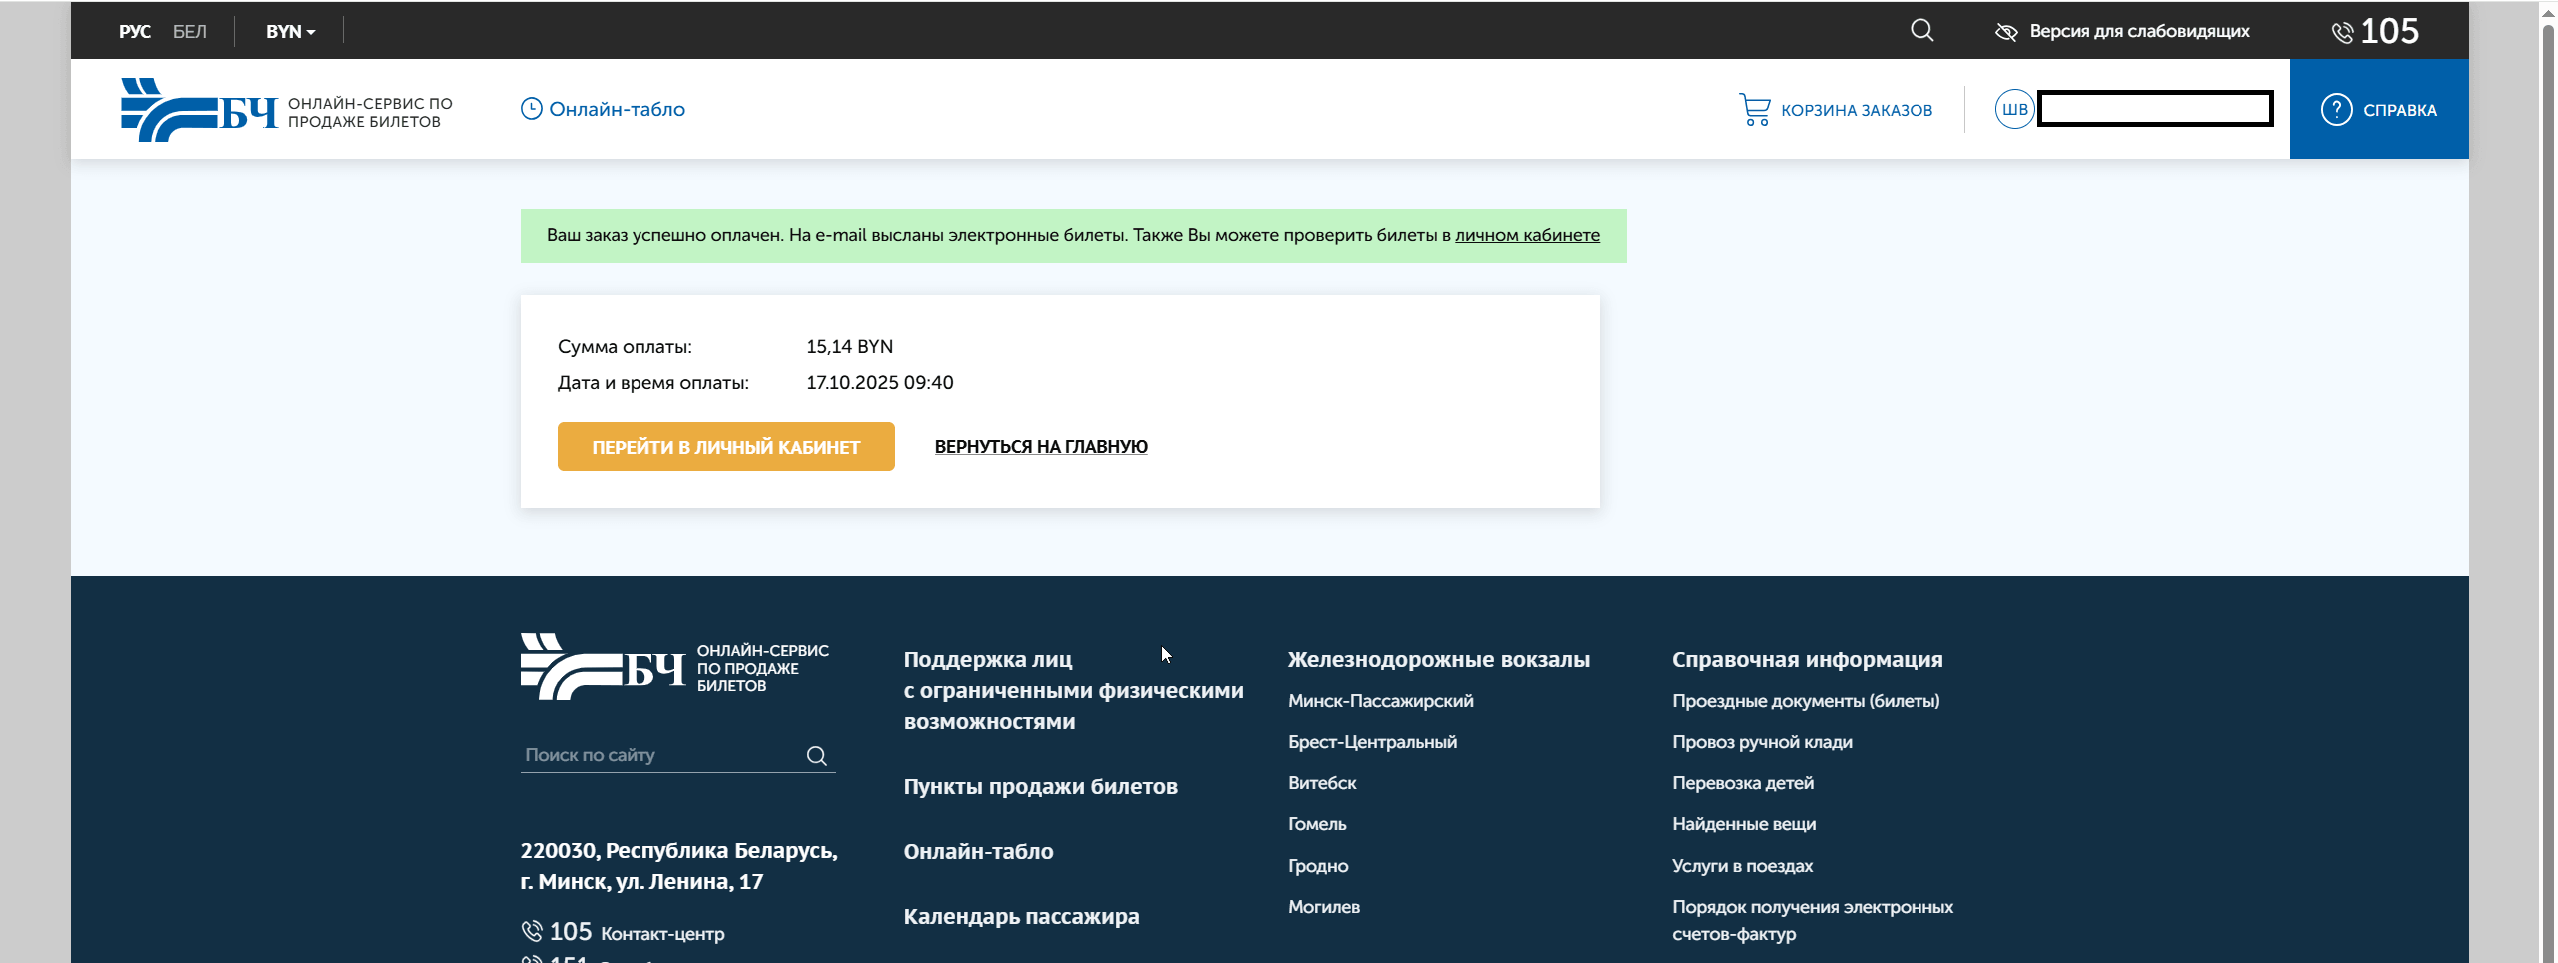Open Проездные документы (билеты) link
The height and width of the screenshot is (963, 2558).
(x=1806, y=701)
